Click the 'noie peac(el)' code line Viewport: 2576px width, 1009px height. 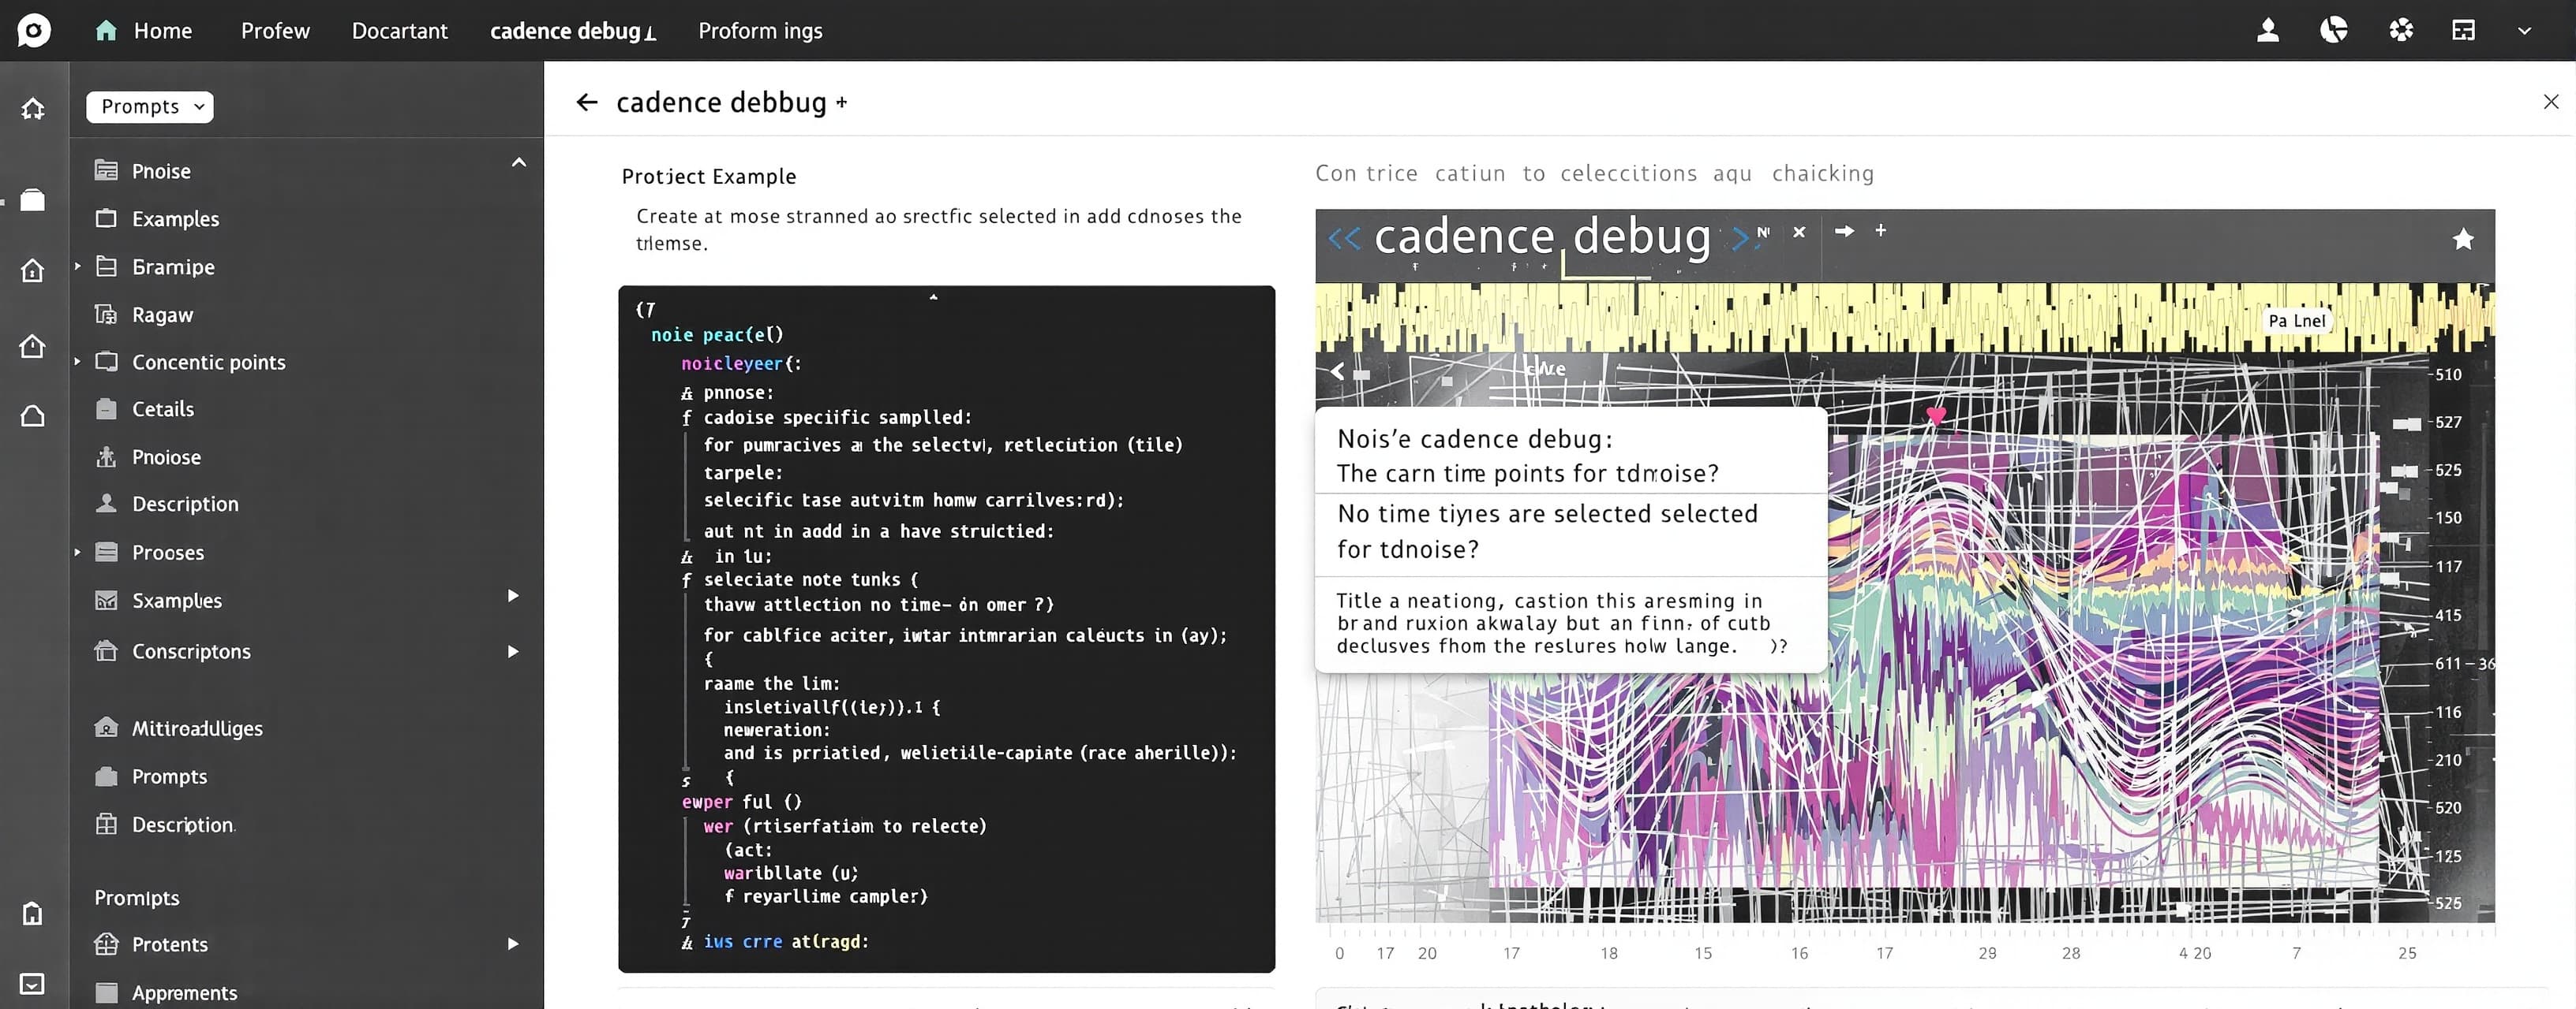click(717, 335)
